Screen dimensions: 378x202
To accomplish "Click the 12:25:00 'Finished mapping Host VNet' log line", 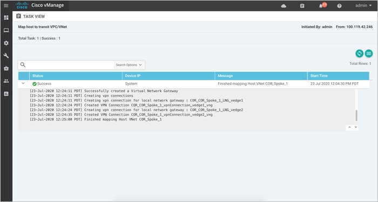I will pyautogui.click(x=96, y=119).
